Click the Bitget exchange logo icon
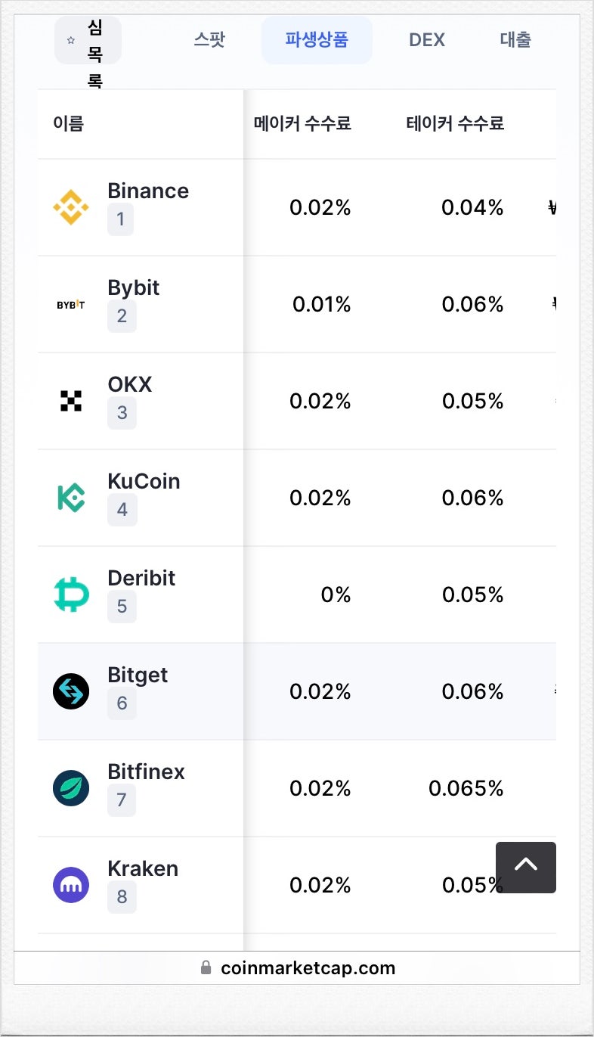Viewport: 594px width, 1037px height. point(71,691)
